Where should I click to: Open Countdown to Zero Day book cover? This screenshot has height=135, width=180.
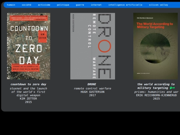[x=29, y=46]
